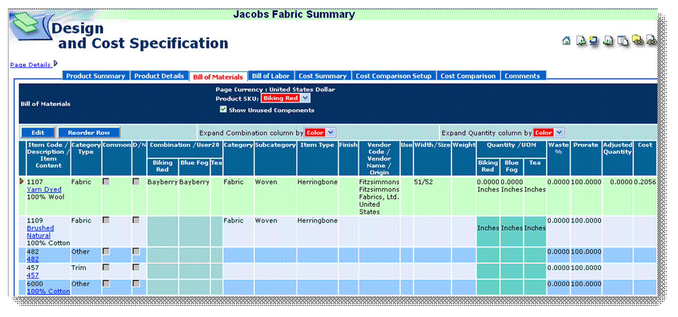Open the 482 item link

(33, 259)
